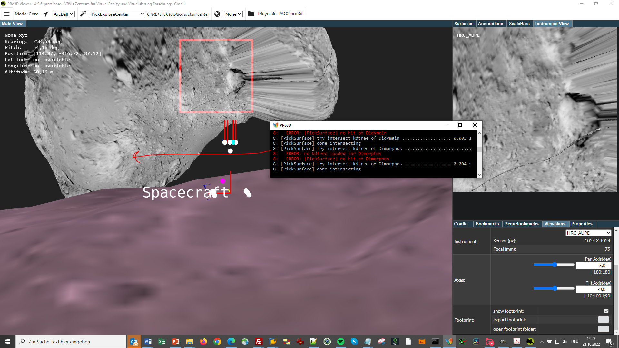The height and width of the screenshot is (348, 619).
Task: Click the globe icon in the toolbar
Action: coord(217,14)
